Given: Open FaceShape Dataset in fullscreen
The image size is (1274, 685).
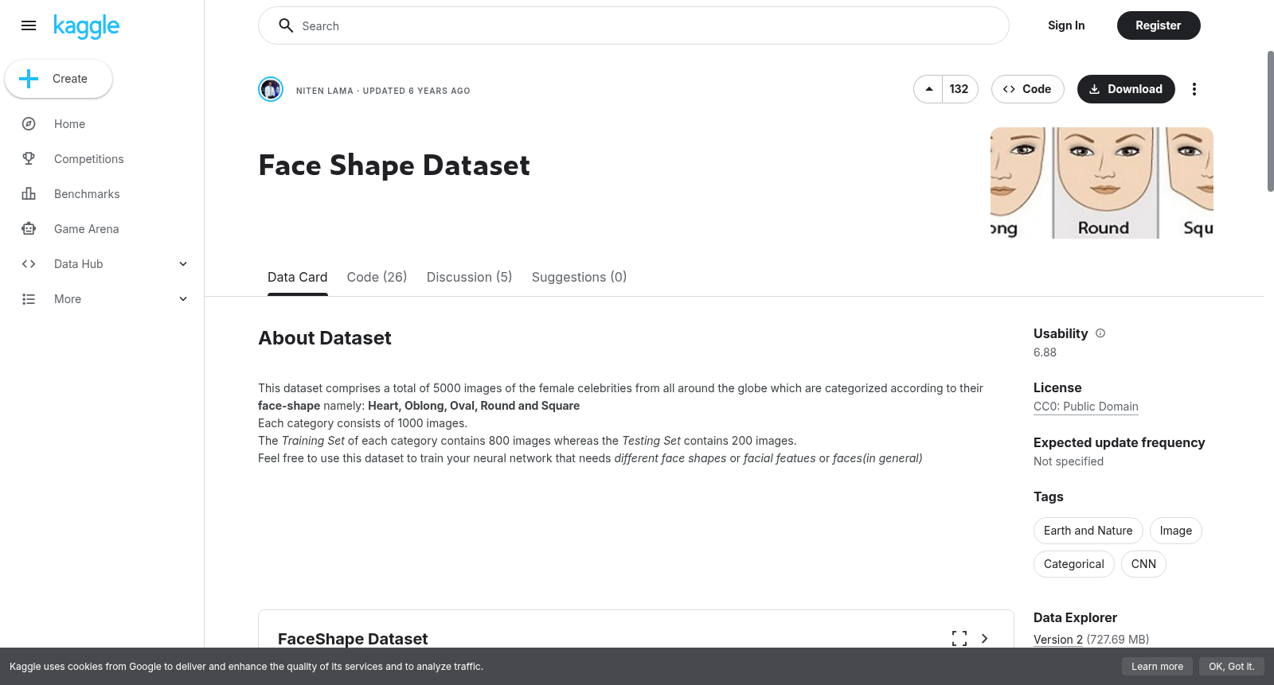Looking at the screenshot, I should (x=959, y=638).
